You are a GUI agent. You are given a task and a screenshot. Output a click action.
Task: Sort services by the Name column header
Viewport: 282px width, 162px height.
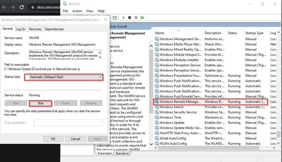pos(159,33)
